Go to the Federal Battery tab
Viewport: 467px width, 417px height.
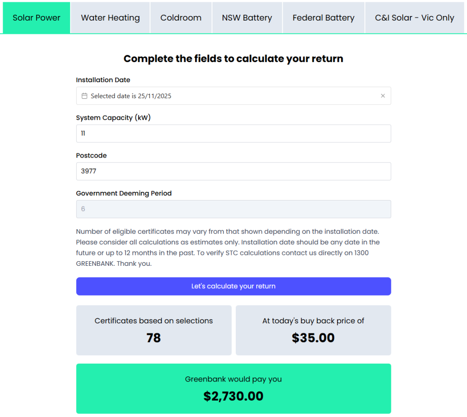point(323,18)
